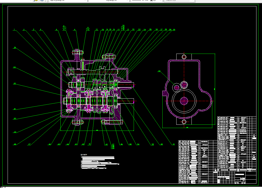Click the layer states icon in the toolbar

[x=41, y=1]
